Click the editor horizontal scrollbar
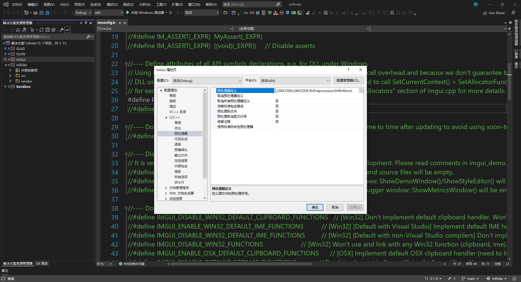The image size is (521, 282). (x=241, y=264)
